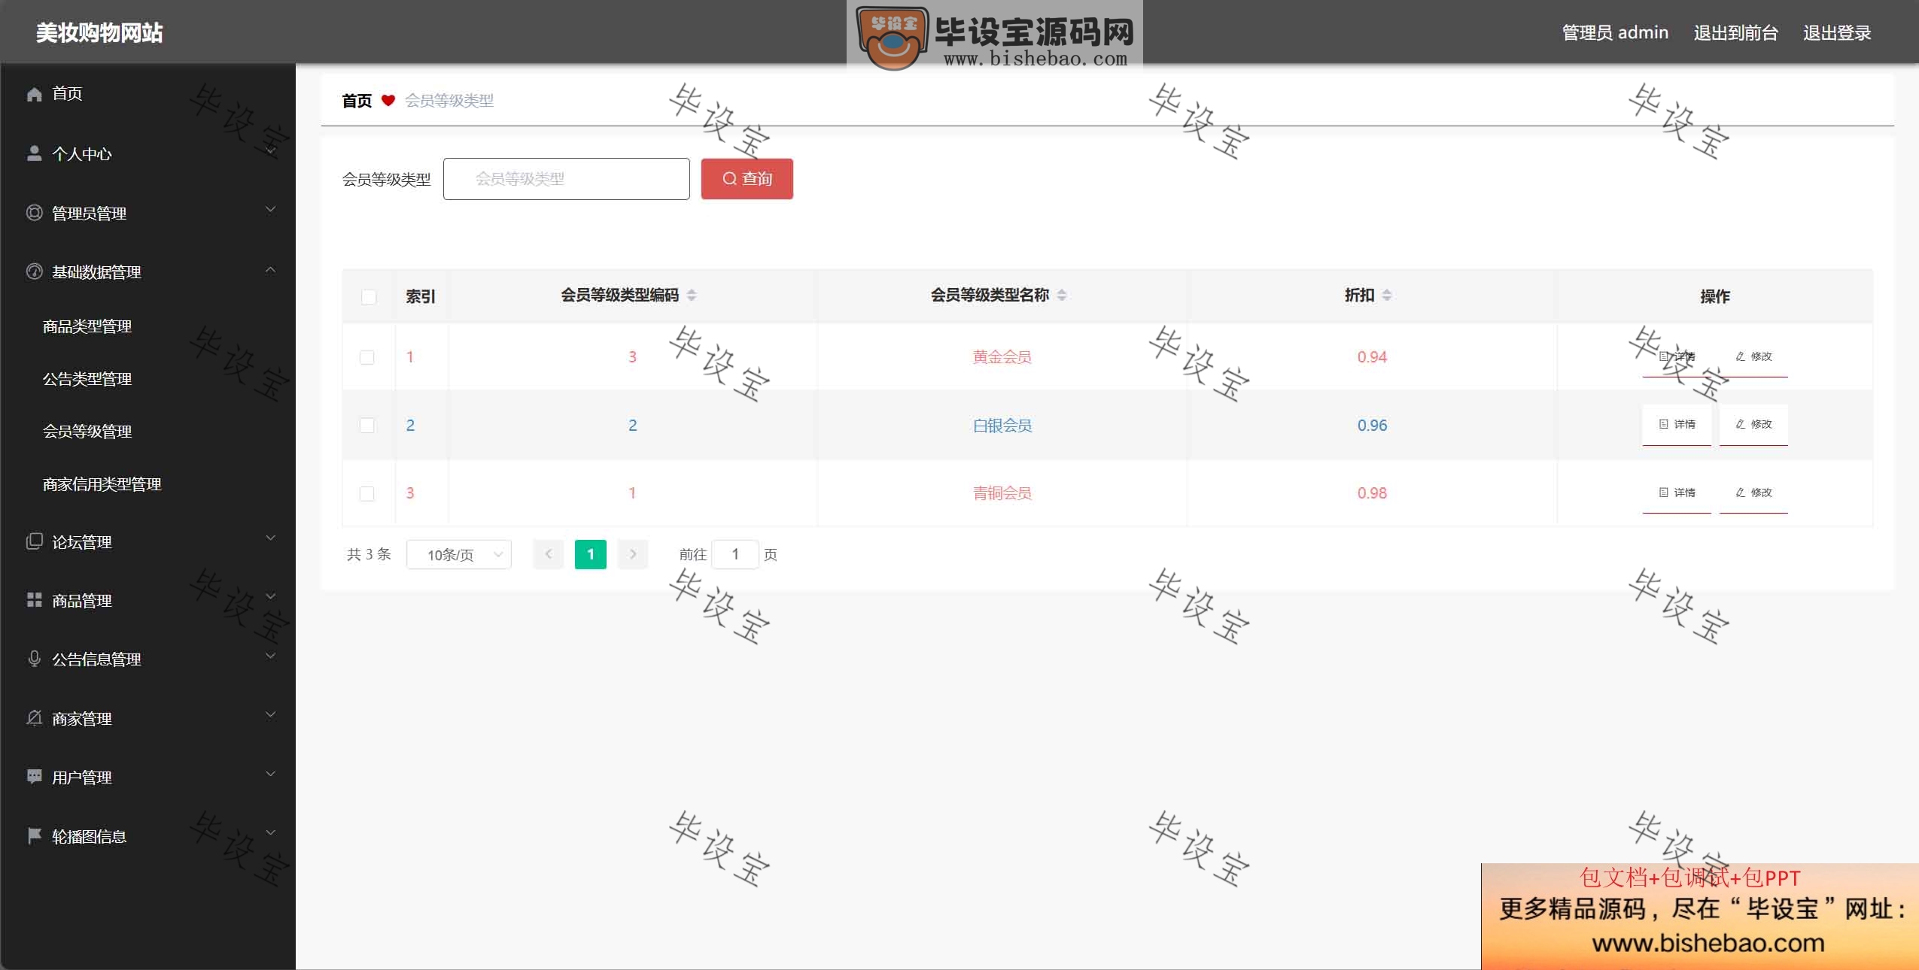Expand the 轮播图信息 submenu chevron
This screenshot has width=1919, height=970.
click(x=271, y=833)
